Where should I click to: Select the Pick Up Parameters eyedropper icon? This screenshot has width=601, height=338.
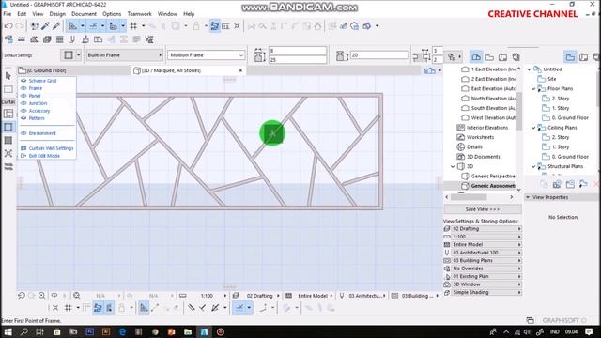click(45, 26)
